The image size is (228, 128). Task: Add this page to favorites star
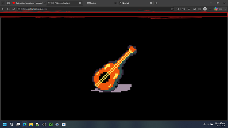[x=172, y=9]
